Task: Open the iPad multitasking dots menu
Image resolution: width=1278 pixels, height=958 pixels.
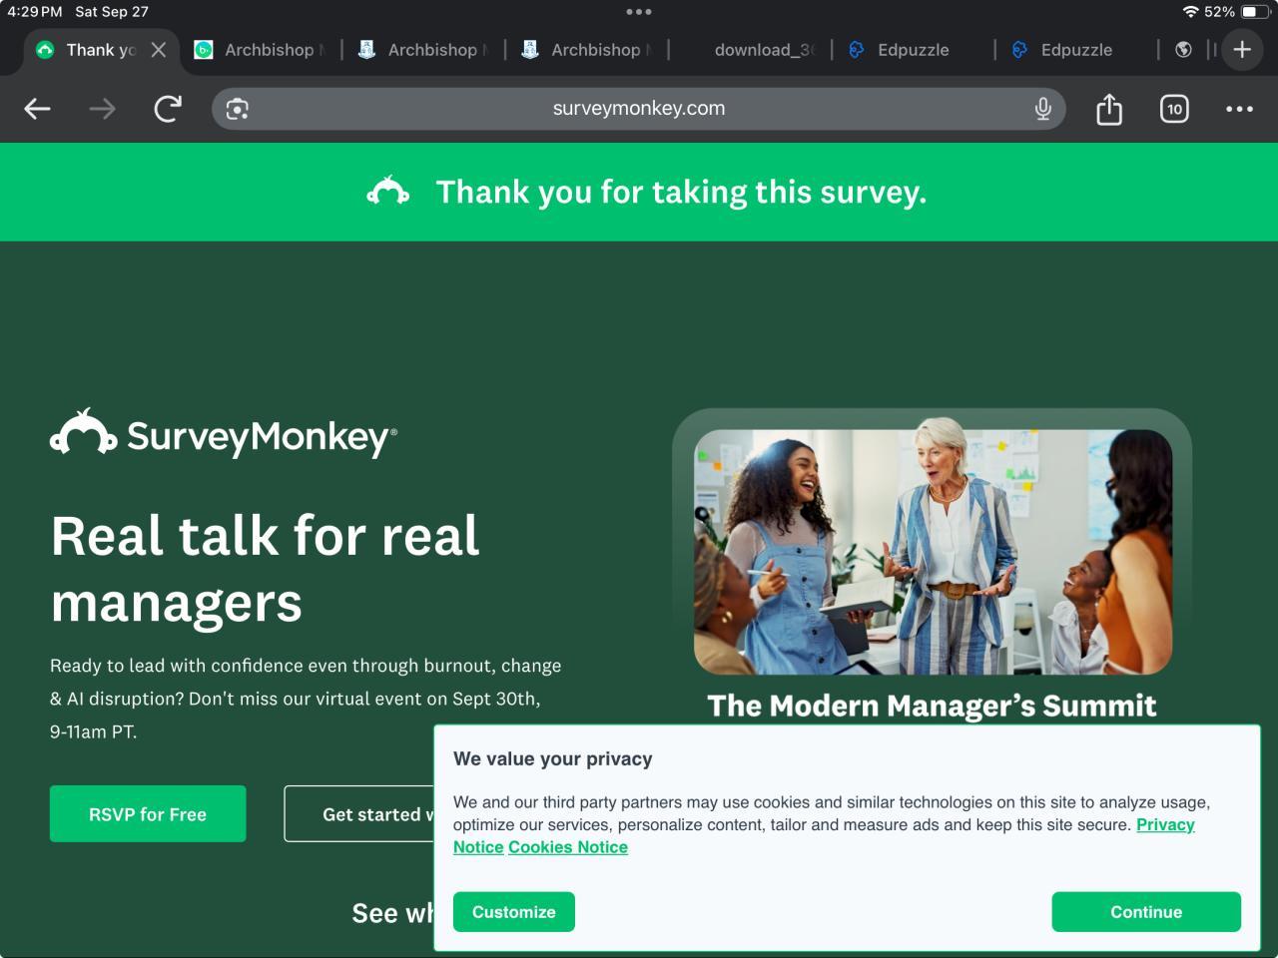Action: pyautogui.click(x=639, y=12)
